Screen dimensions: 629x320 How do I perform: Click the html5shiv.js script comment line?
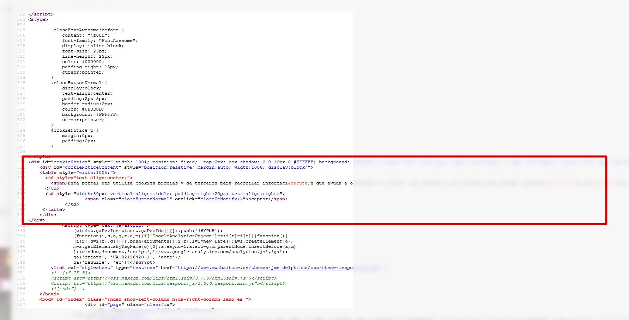click(x=164, y=278)
